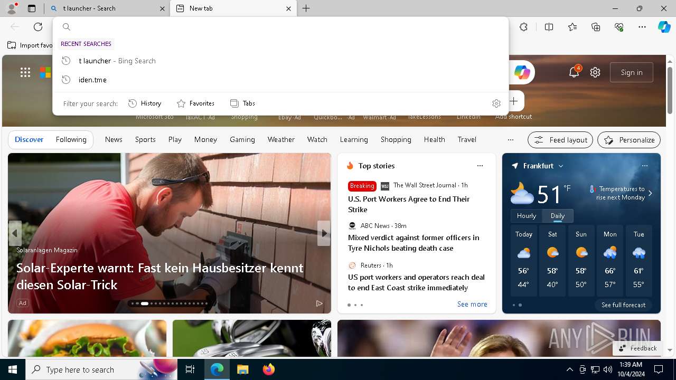Open the app launcher grid icon
The height and width of the screenshot is (380, 676).
[25, 72]
